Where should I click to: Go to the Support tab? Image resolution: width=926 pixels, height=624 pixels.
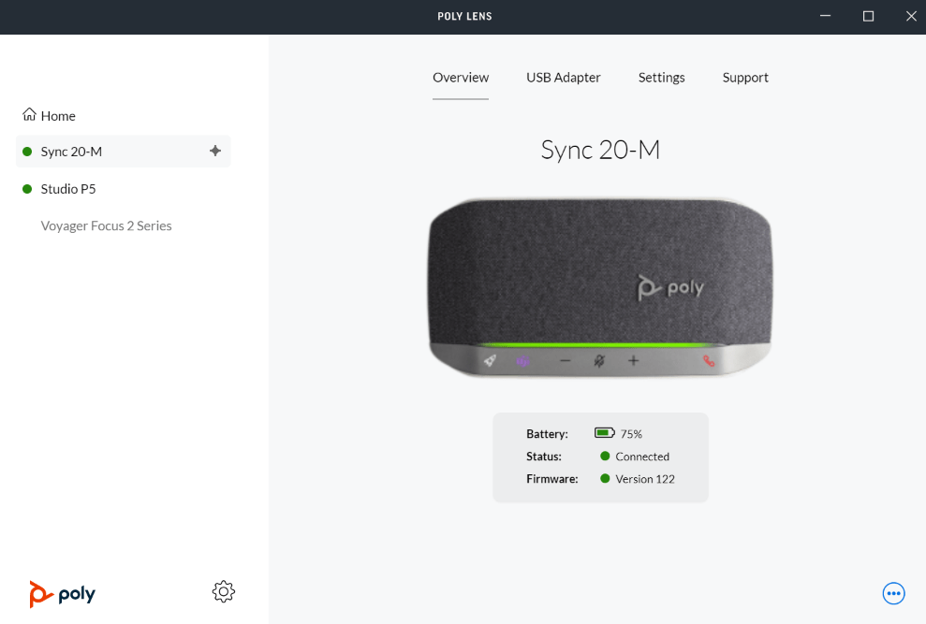click(745, 78)
